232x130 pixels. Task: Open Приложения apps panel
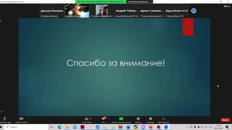pyautogui.click(x=163, y=120)
